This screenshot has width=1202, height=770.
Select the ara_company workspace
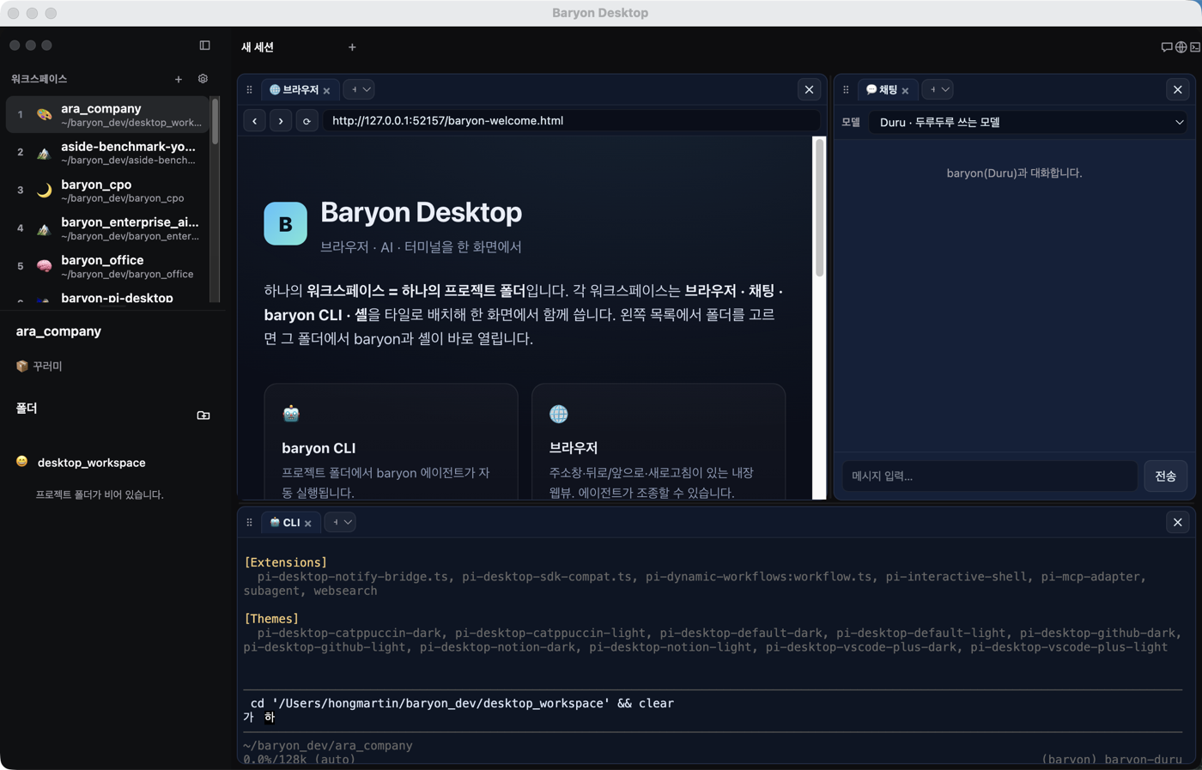click(x=108, y=115)
